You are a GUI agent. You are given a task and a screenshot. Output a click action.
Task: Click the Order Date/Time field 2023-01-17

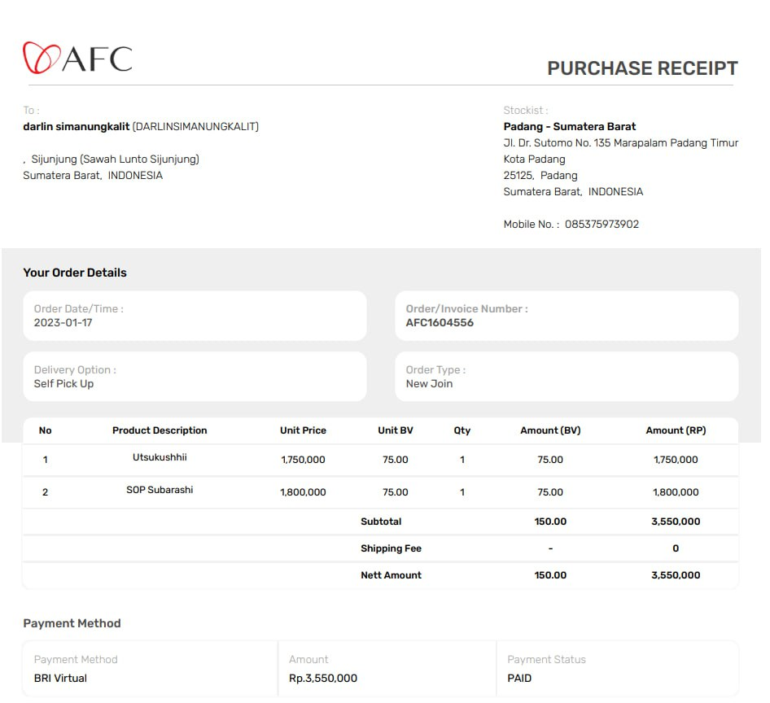(63, 322)
